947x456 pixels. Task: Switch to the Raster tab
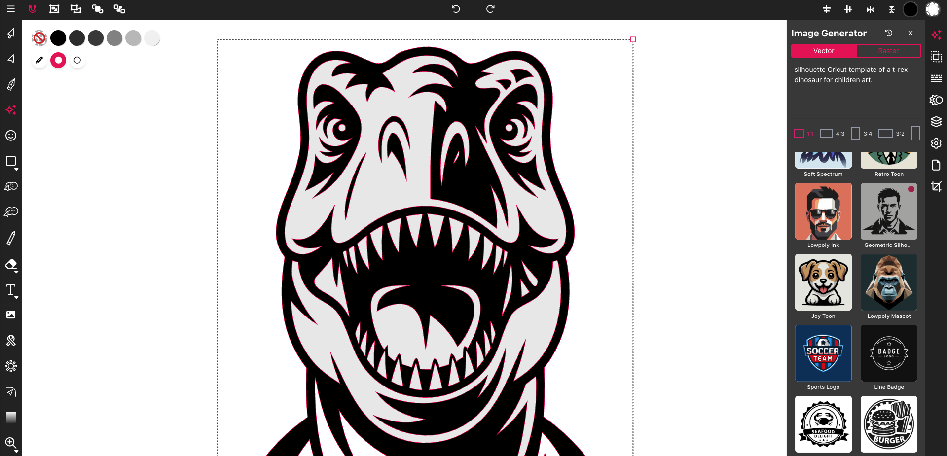pyautogui.click(x=888, y=51)
